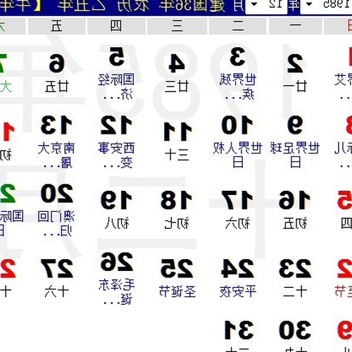Open the 世界残疾 holiday link under 3
Screen dimensions: 352x352
tap(238, 87)
